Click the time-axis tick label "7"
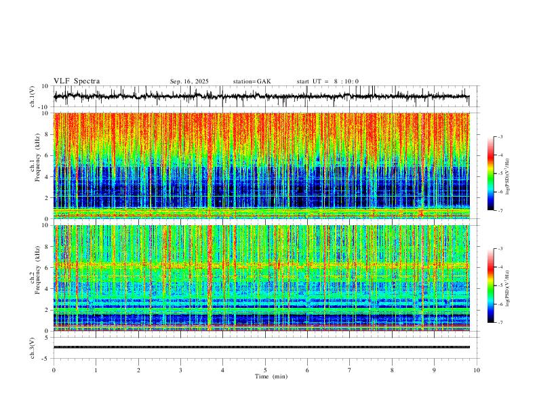537x415 pixels. (350, 370)
